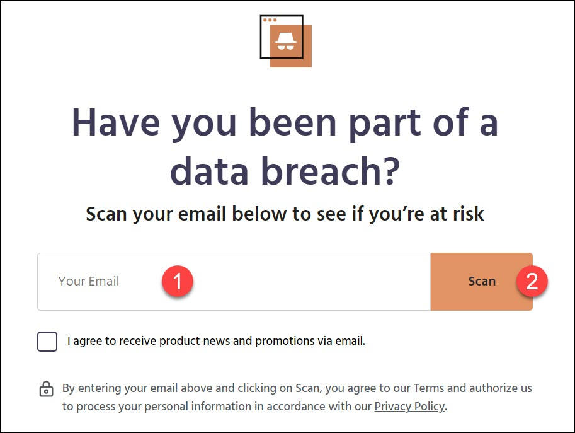
Task: Click the empty right portion of email field
Action: [312, 282]
